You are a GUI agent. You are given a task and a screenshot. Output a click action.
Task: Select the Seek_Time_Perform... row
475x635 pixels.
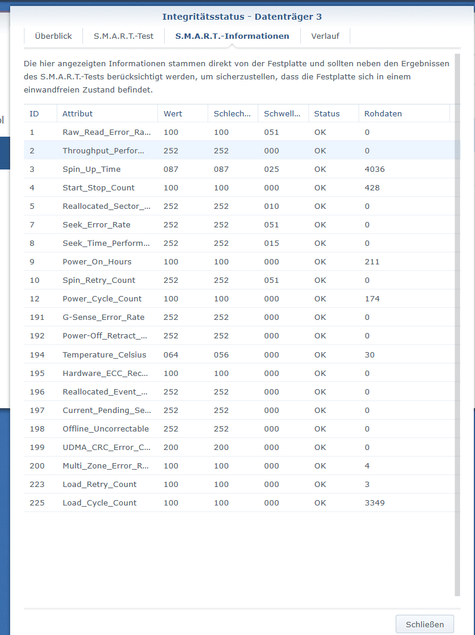tap(242, 243)
